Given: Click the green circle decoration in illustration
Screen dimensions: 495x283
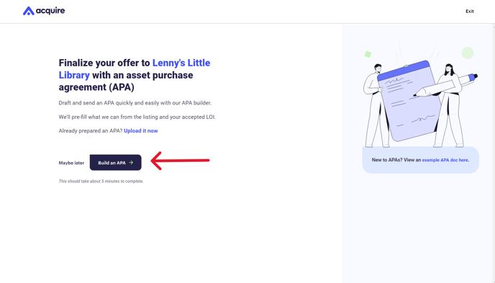Looking at the screenshot, I should coord(468,53).
